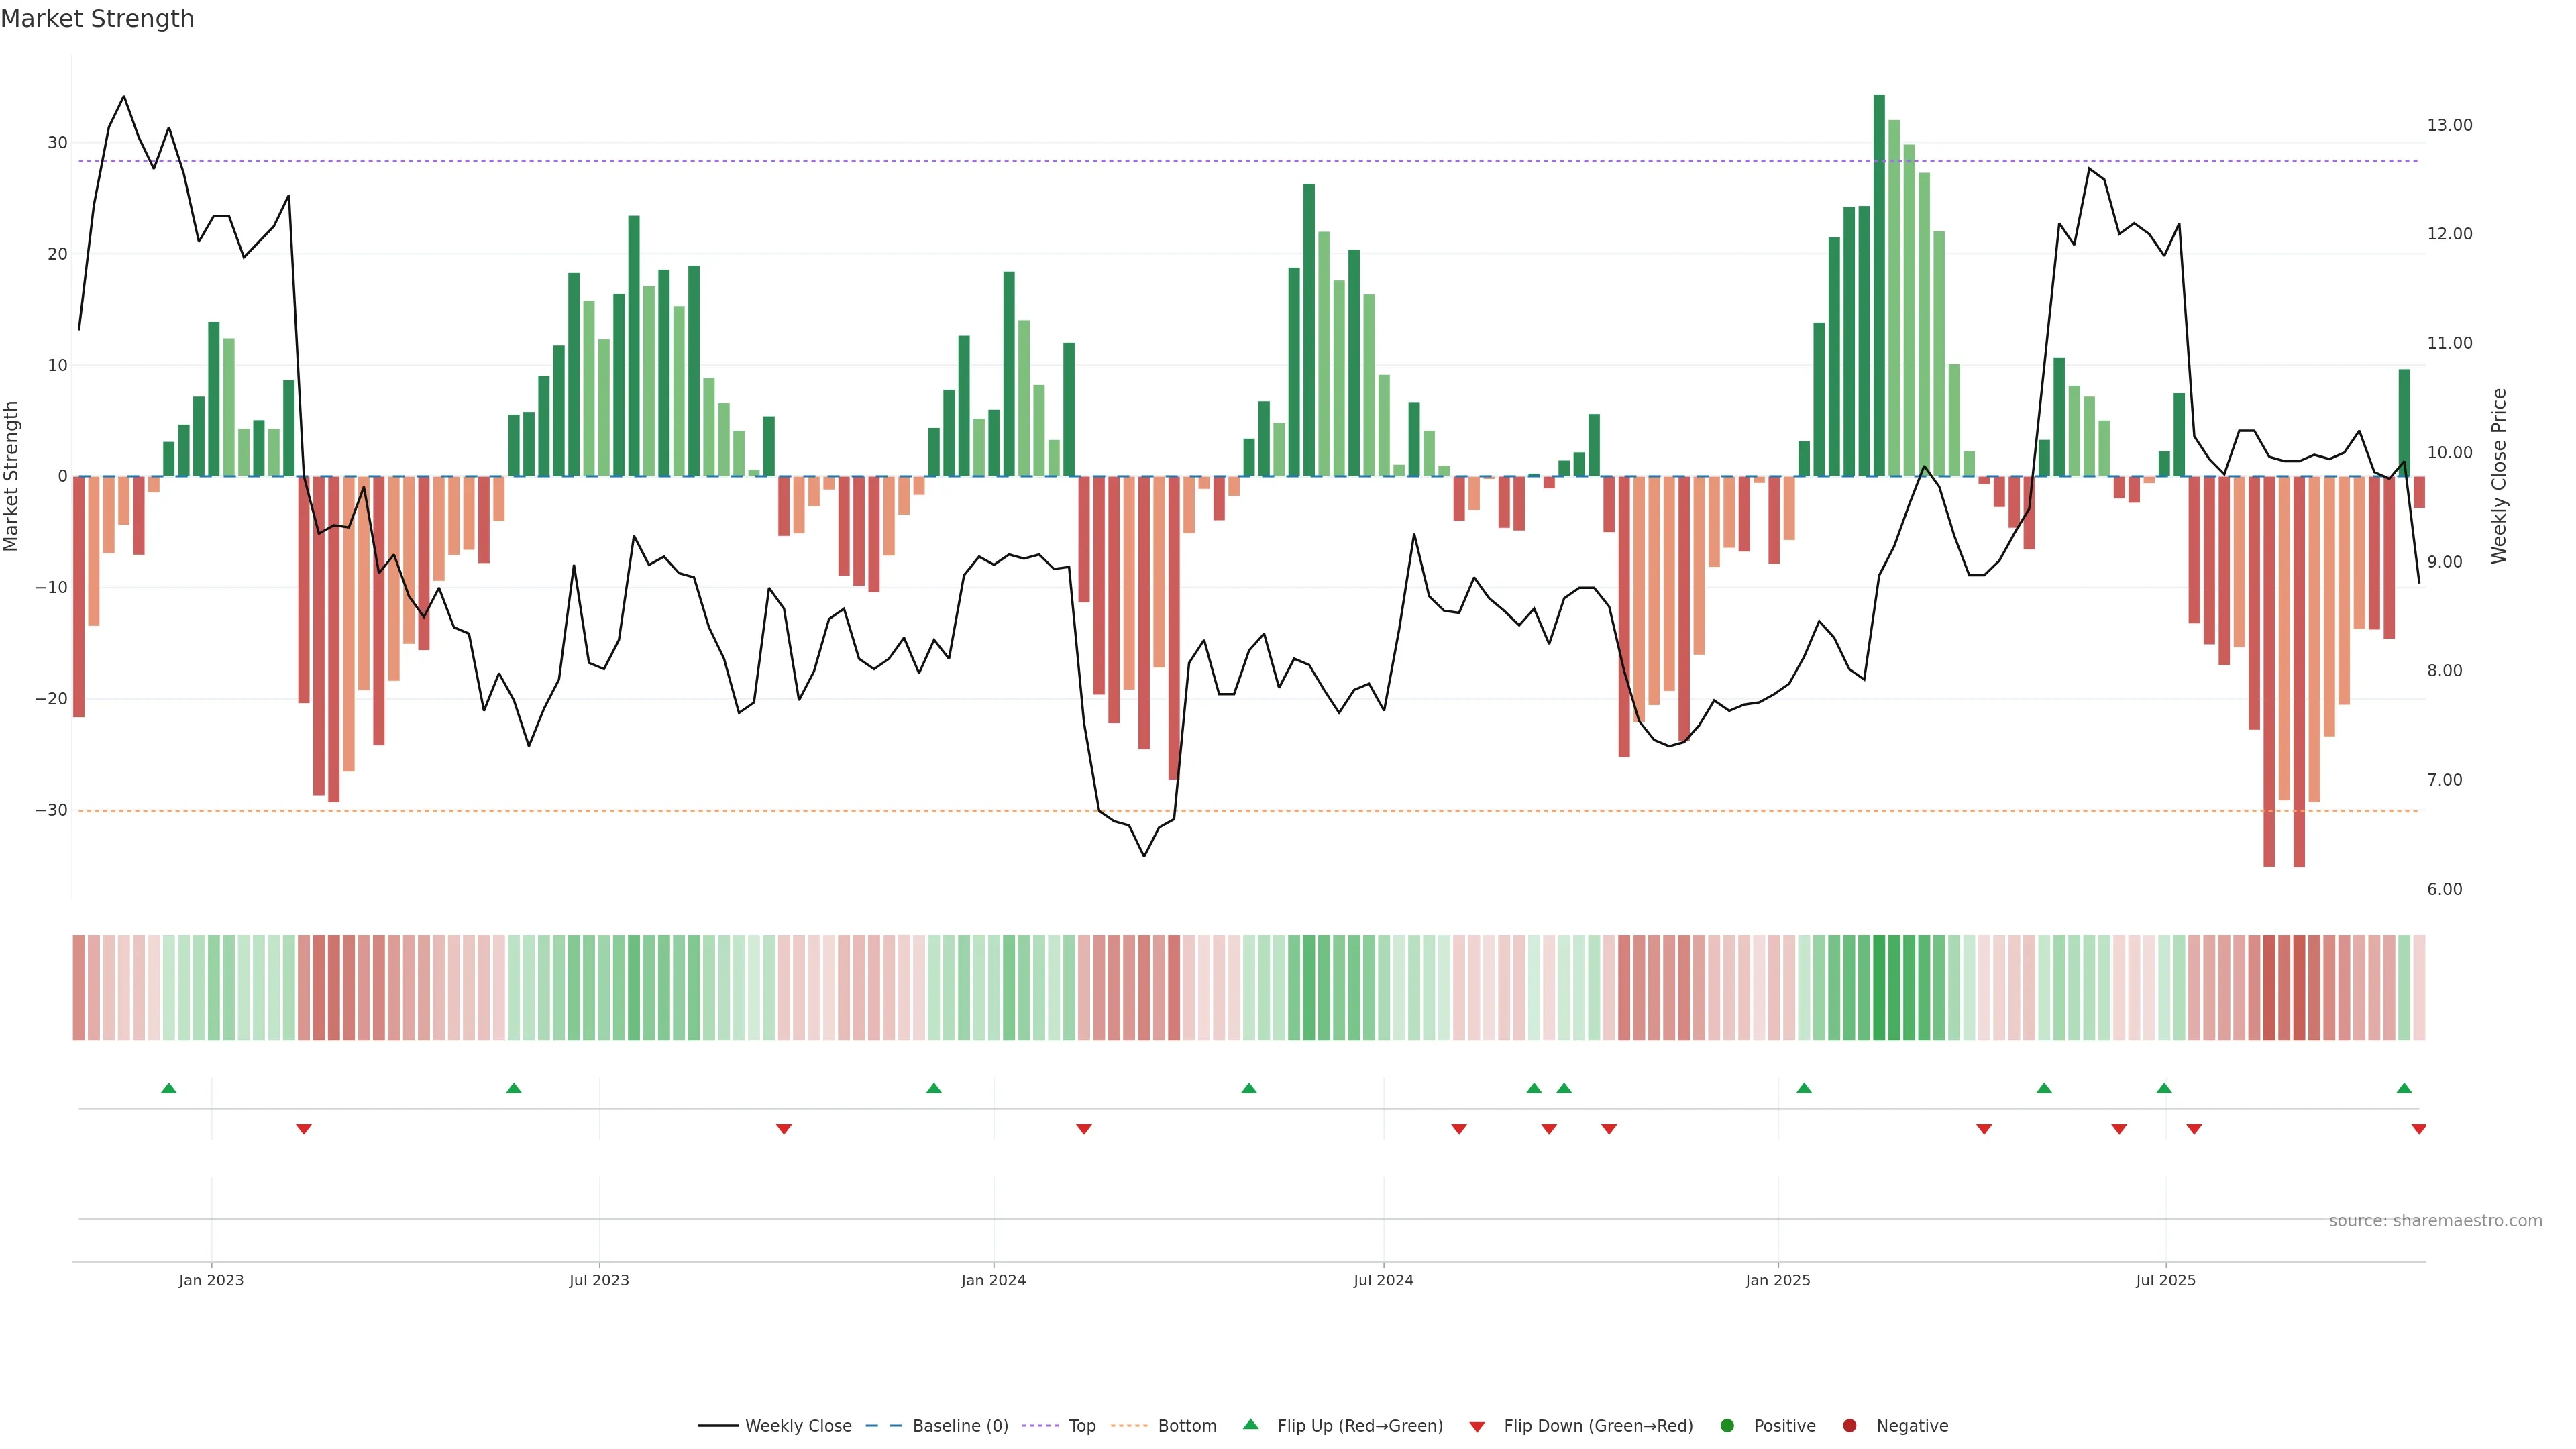Click the green Positive legend dot
The image size is (2576, 1449).
click(x=1727, y=1426)
